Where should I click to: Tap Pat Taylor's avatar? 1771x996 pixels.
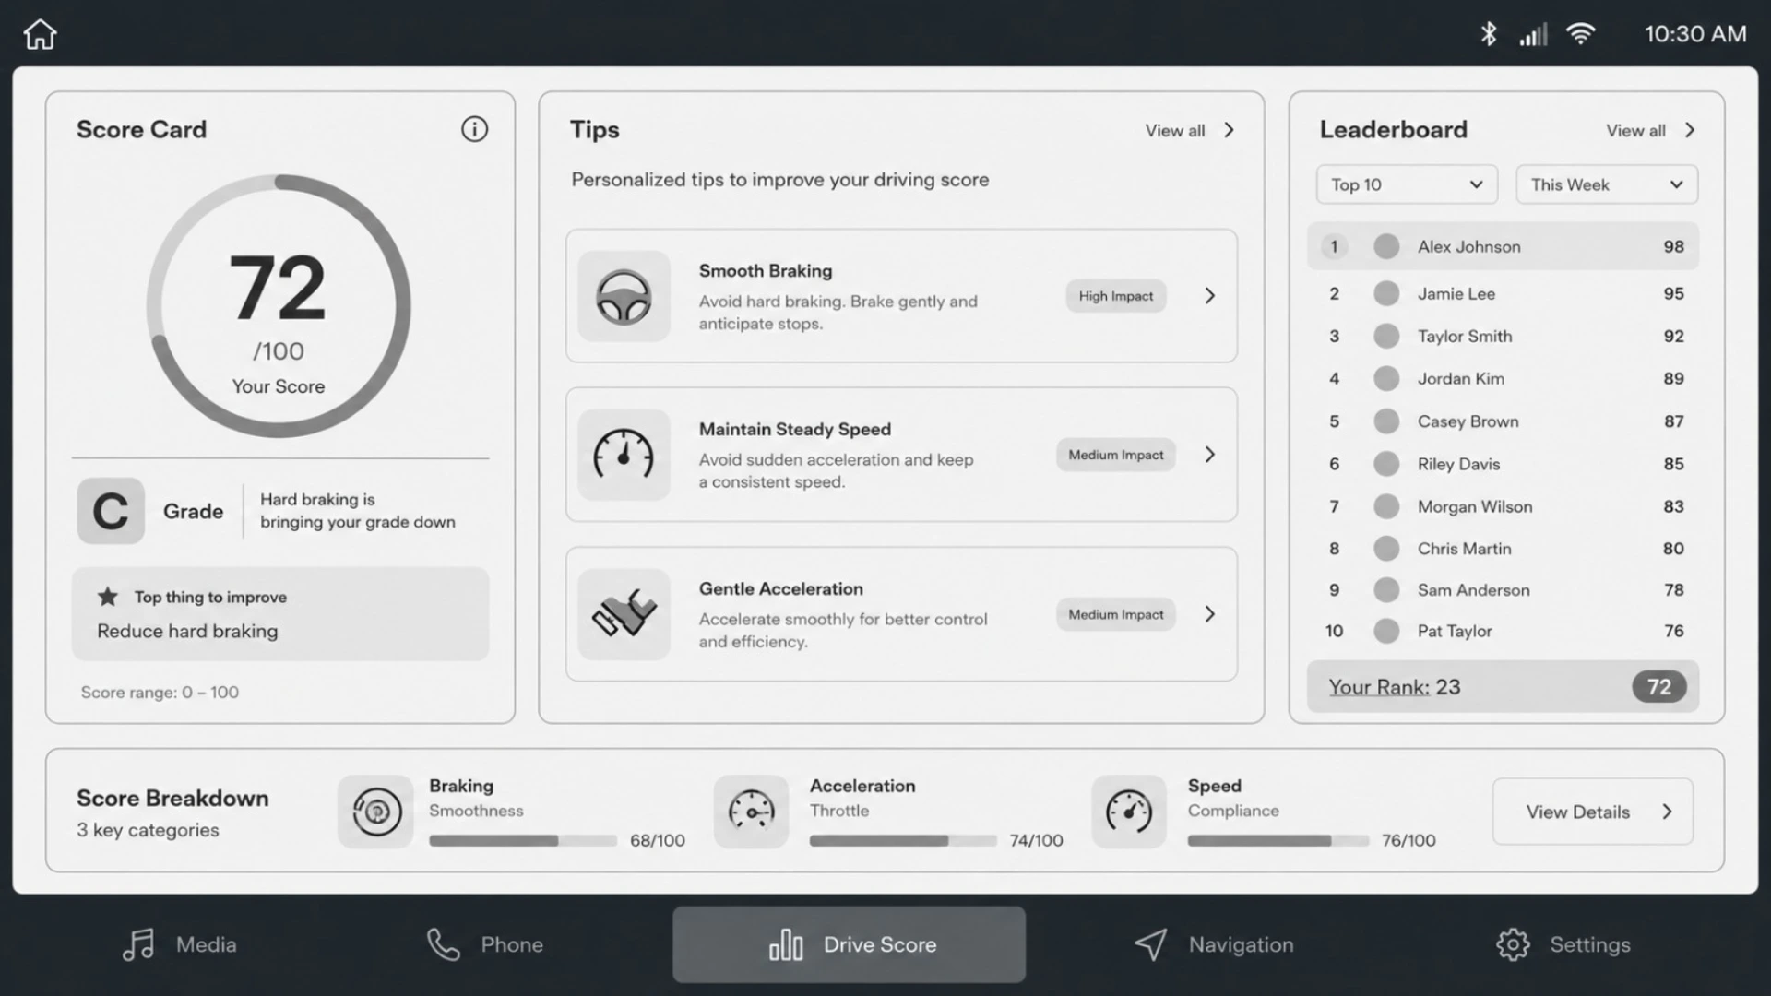pos(1386,631)
